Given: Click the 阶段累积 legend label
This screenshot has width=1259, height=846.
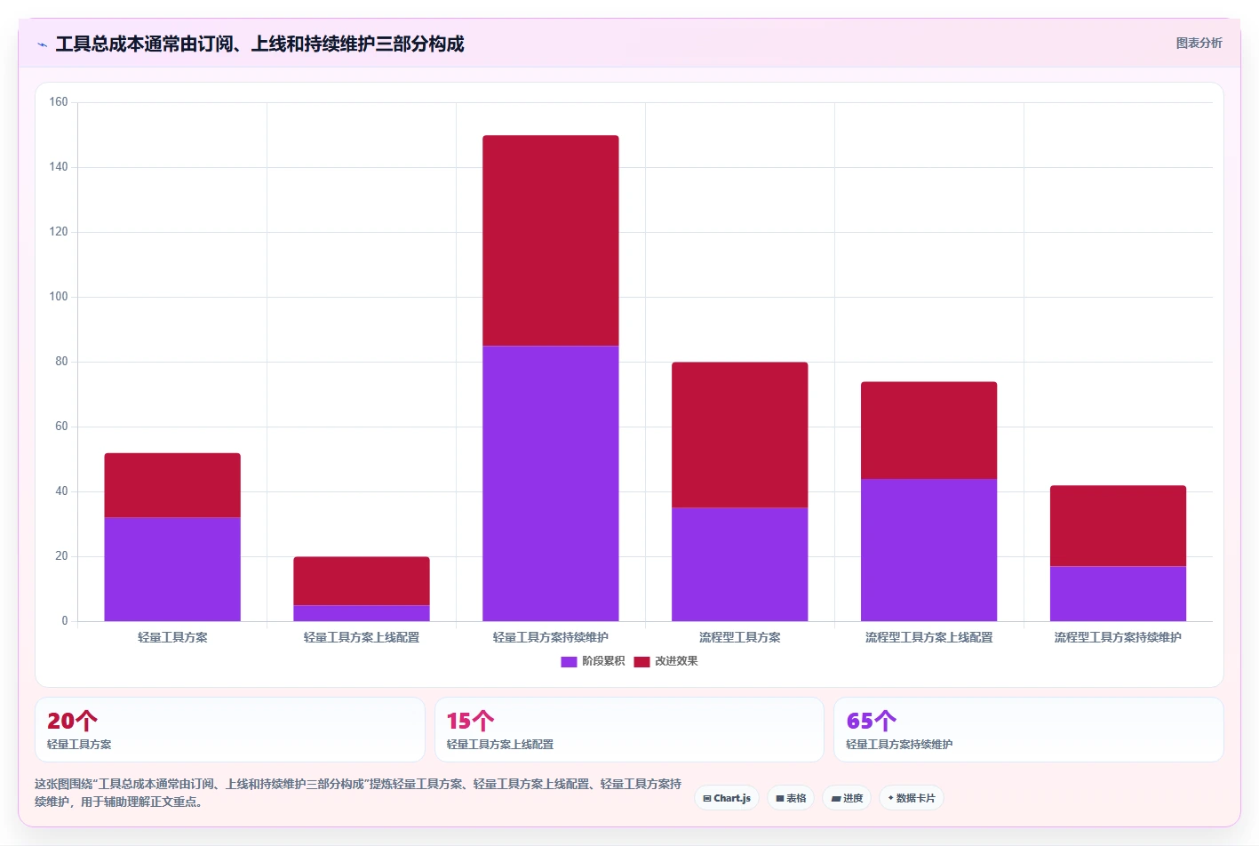Looking at the screenshot, I should [x=603, y=661].
